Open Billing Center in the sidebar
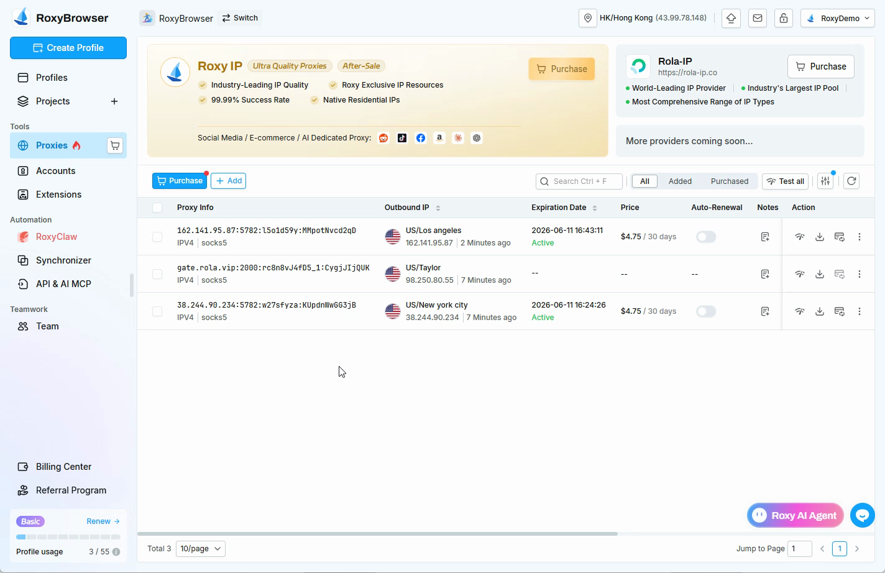885x573 pixels. (68, 467)
